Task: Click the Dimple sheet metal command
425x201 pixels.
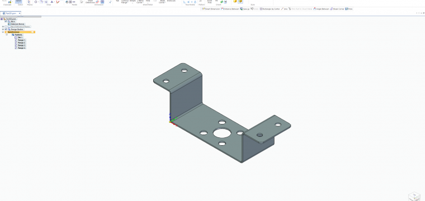Action: coord(133,1)
